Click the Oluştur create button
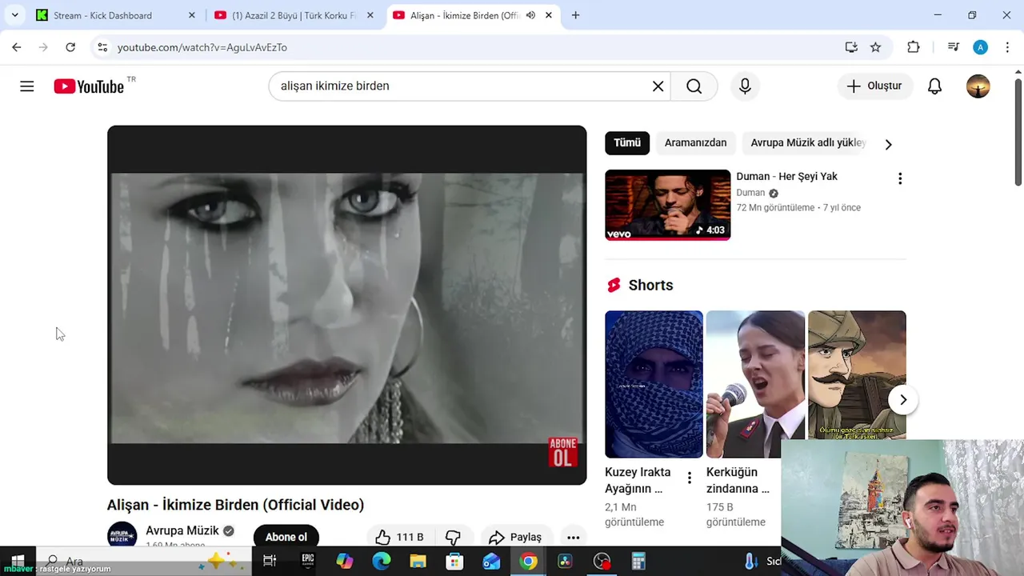 point(875,86)
